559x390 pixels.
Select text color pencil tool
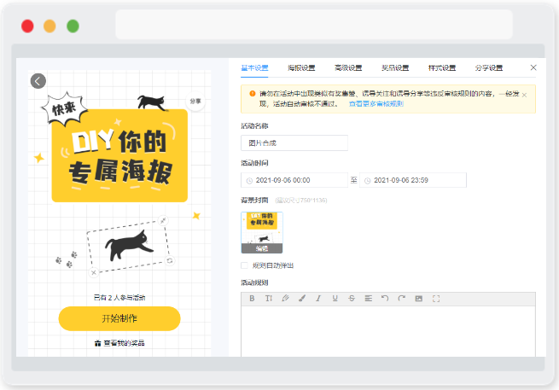[x=285, y=299]
